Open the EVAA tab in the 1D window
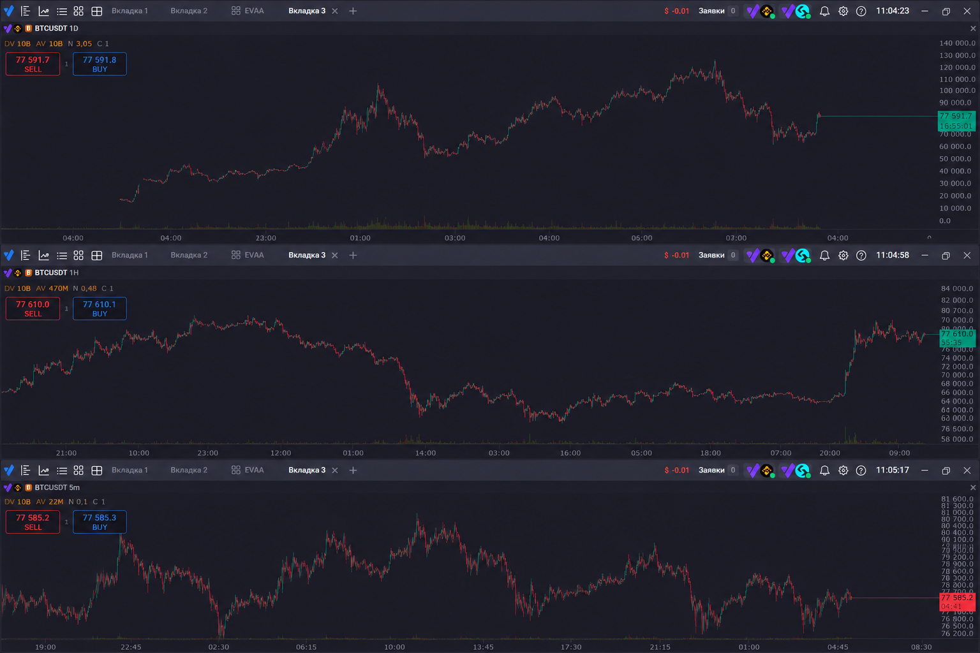The height and width of the screenshot is (653, 980). coord(248,11)
